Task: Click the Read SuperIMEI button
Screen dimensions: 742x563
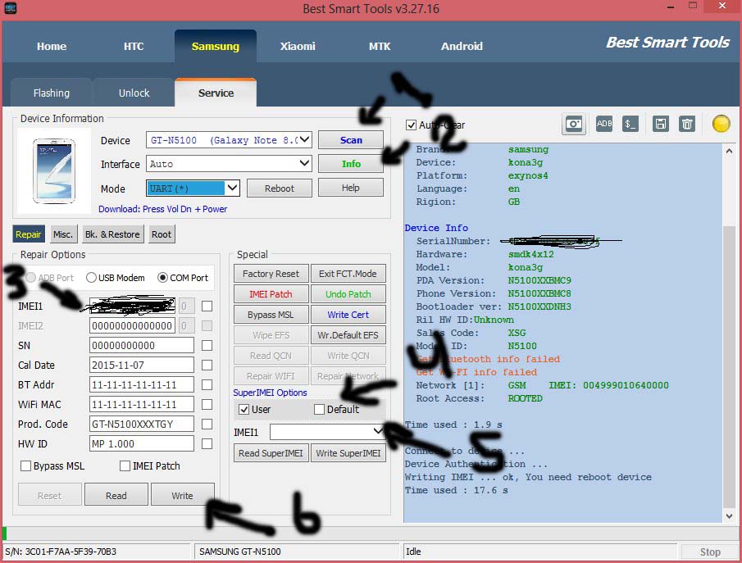Action: click(x=271, y=452)
